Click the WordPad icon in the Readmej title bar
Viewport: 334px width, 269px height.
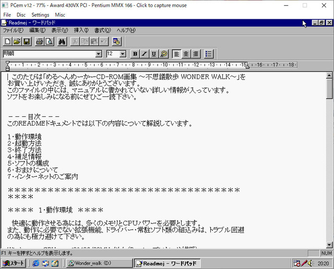tap(5, 23)
